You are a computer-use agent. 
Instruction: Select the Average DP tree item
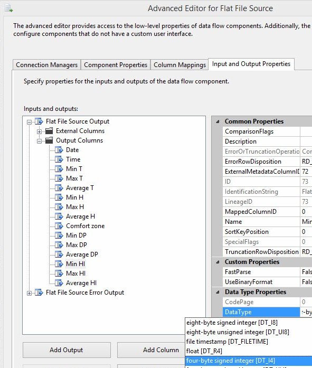82,254
